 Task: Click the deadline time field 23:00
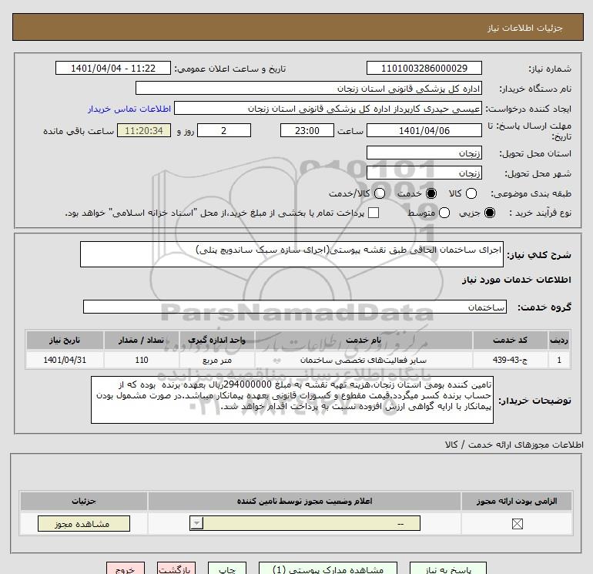click(307, 130)
